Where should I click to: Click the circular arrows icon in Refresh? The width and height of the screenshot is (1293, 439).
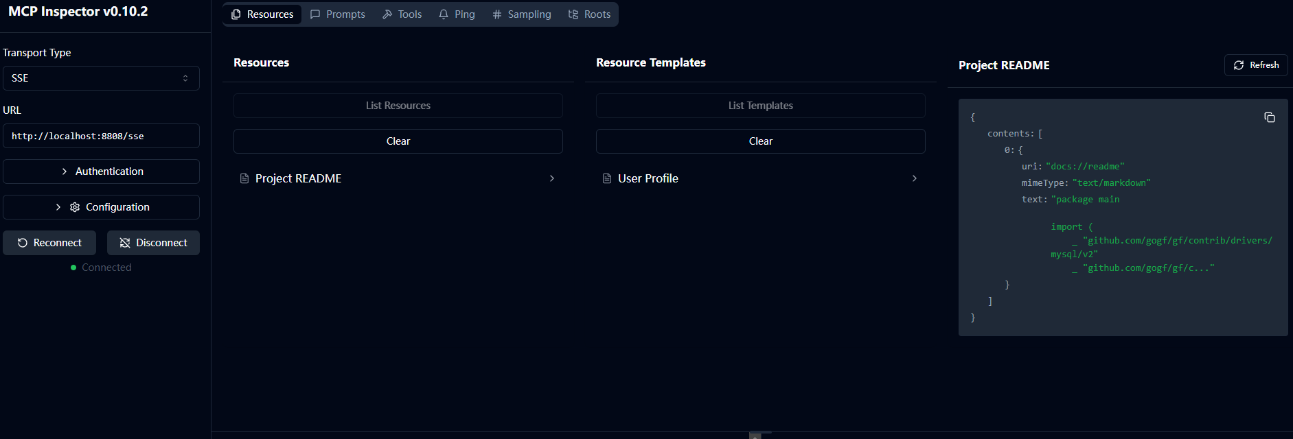(1239, 65)
